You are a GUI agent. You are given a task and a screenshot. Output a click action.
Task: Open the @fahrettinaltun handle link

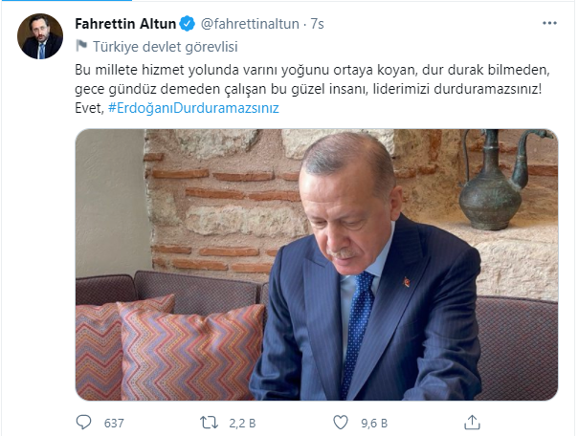point(250,24)
